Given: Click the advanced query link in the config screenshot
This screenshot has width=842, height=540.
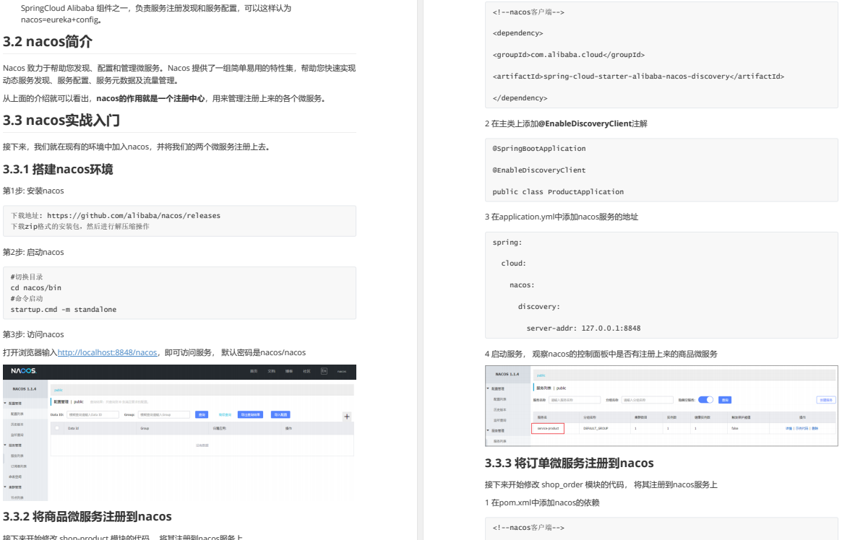Looking at the screenshot, I should tap(225, 414).
